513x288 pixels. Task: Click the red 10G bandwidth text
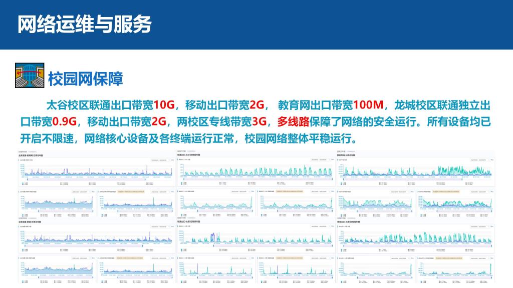pyautogui.click(x=164, y=105)
